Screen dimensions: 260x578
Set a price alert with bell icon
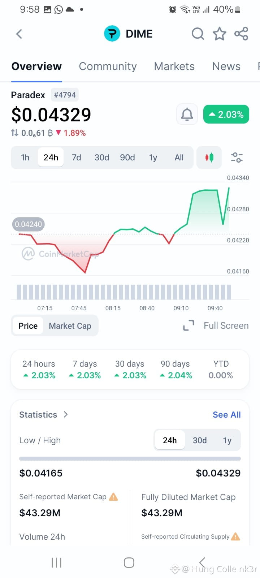click(x=187, y=115)
